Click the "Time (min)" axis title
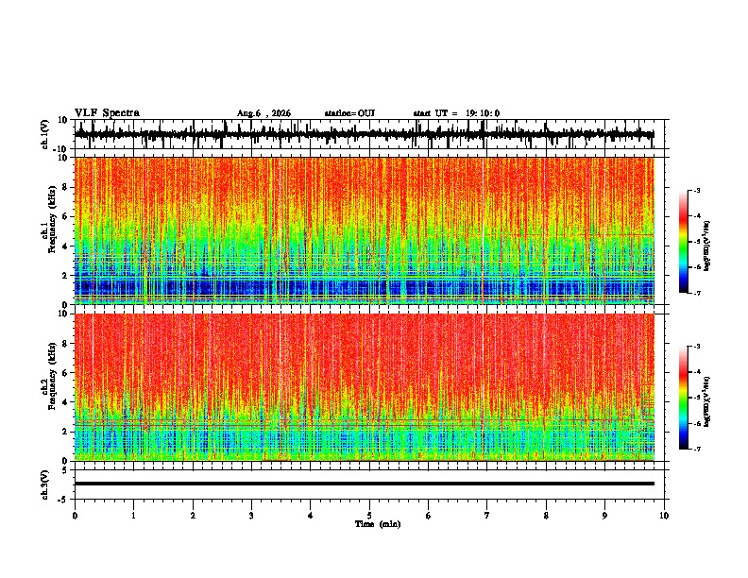748x578 pixels. tap(378, 524)
